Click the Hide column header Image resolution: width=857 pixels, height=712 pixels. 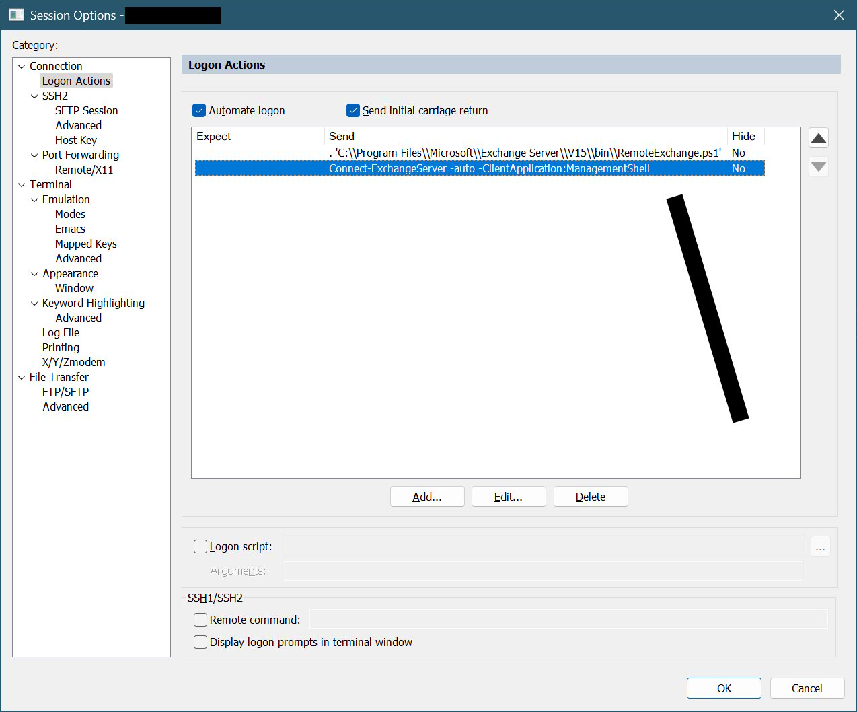pos(744,136)
